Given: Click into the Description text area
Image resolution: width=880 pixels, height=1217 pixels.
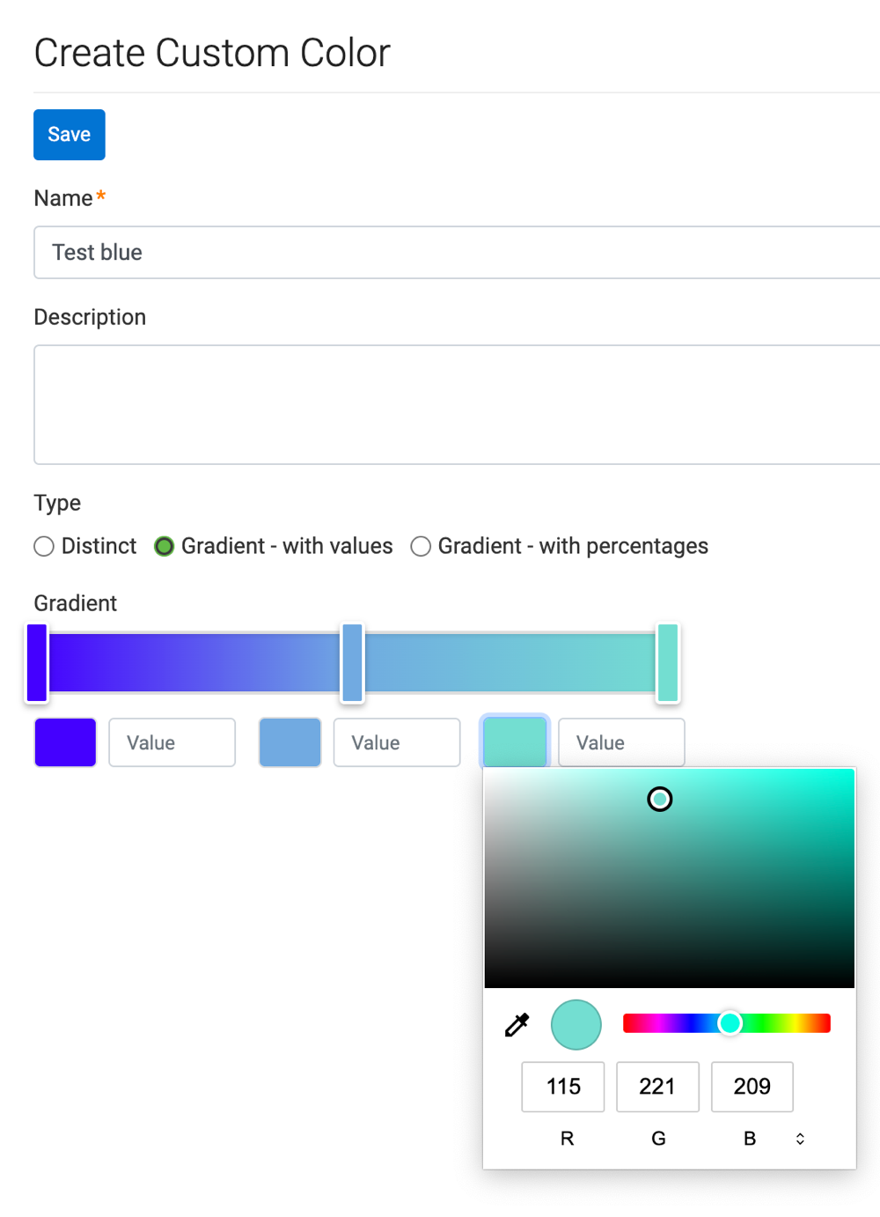Looking at the screenshot, I should (x=458, y=404).
